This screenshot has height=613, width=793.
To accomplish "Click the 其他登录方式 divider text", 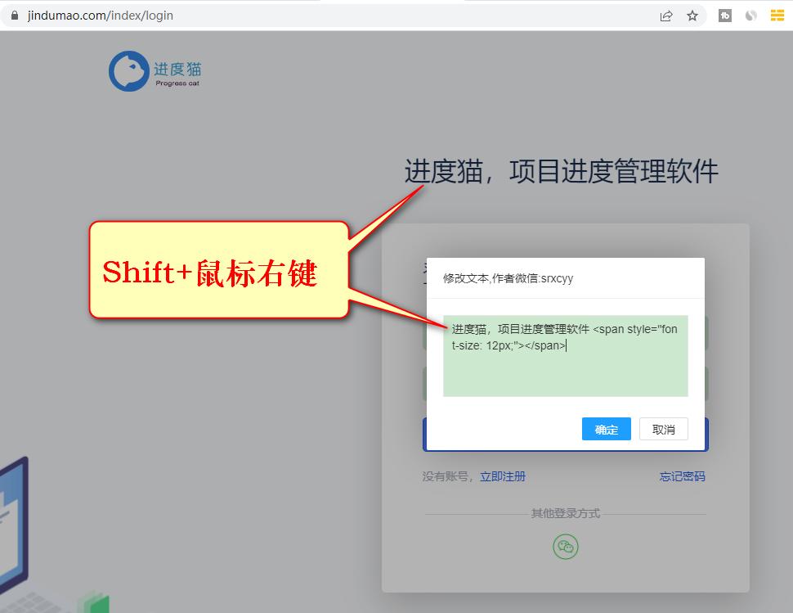I will coord(564,513).
